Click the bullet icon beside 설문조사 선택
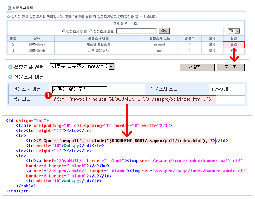This screenshot has width=255, height=199. point(10,67)
